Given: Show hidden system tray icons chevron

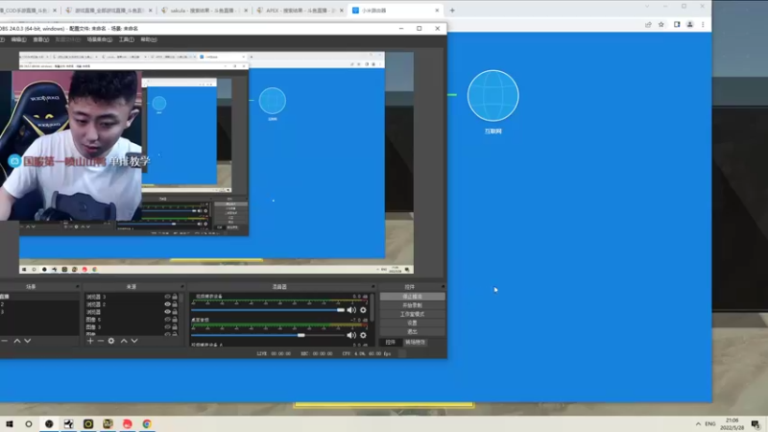Looking at the screenshot, I should tap(698, 424).
